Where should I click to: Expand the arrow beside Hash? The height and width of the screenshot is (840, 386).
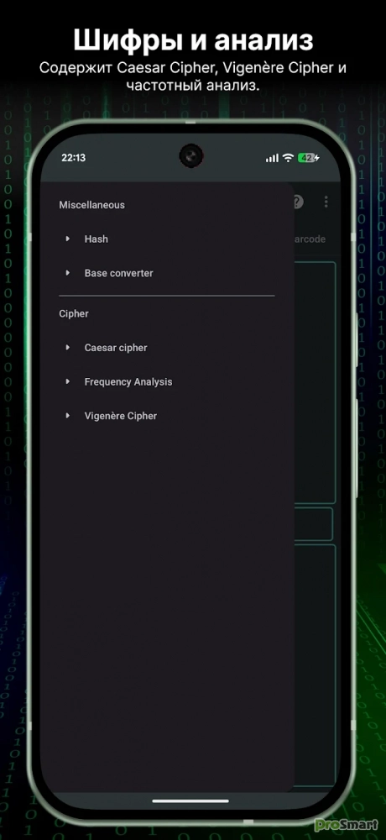click(x=67, y=239)
